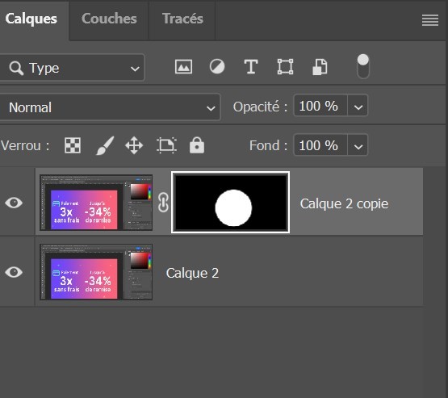Click the Fond label
The width and height of the screenshot is (448, 398).
[268, 145]
